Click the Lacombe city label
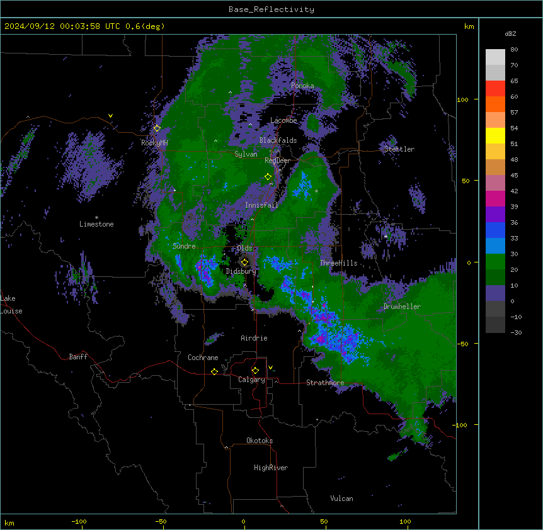 [x=283, y=120]
